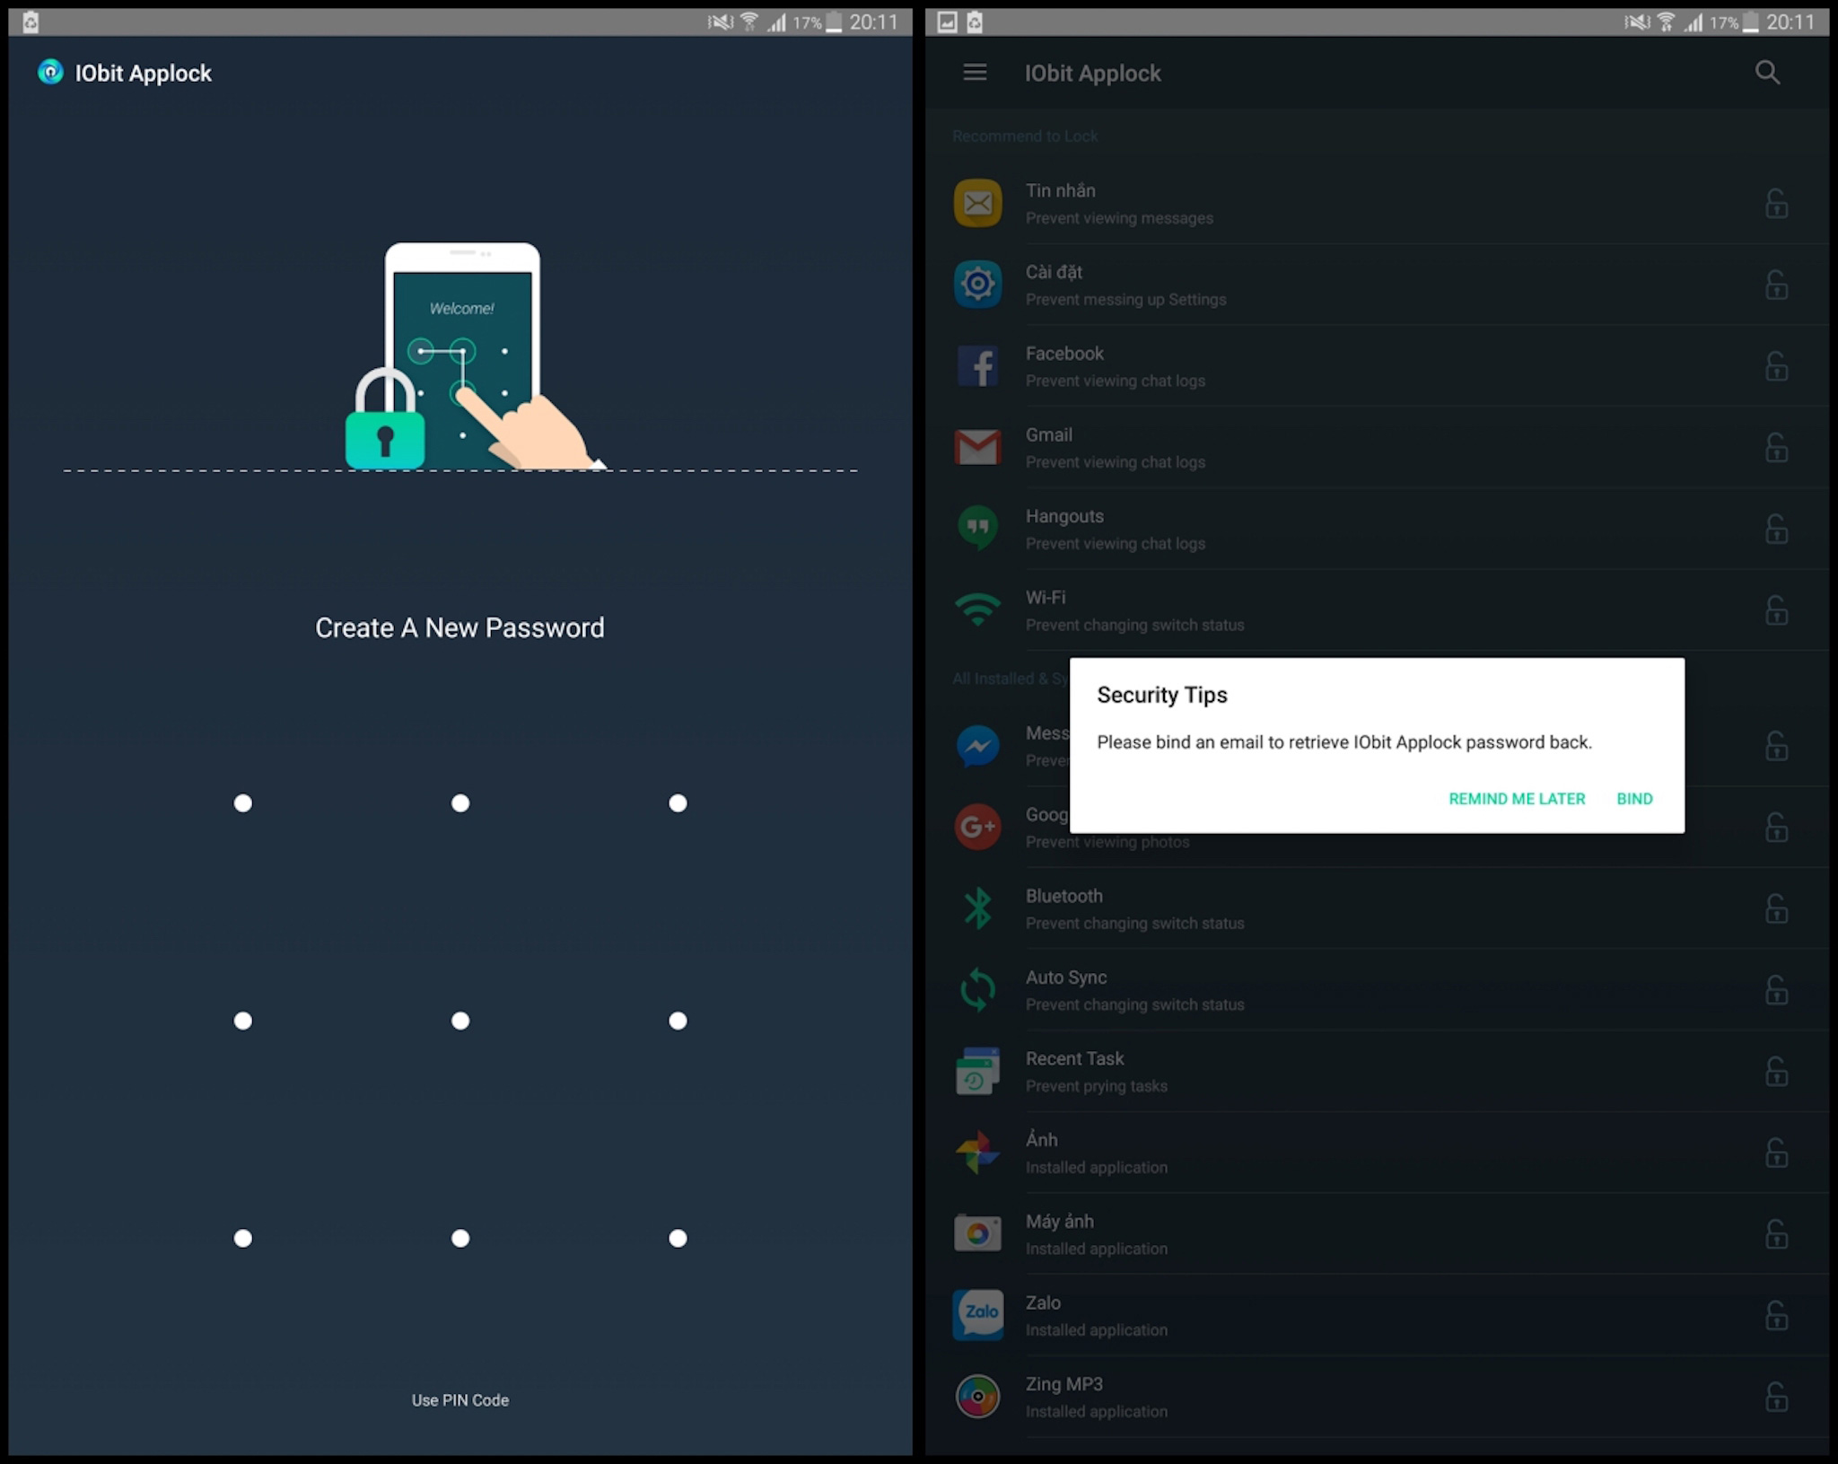Viewport: 1838px width, 1464px height.
Task: Click the 'Recommend to Lock' section header
Action: 1025,136
